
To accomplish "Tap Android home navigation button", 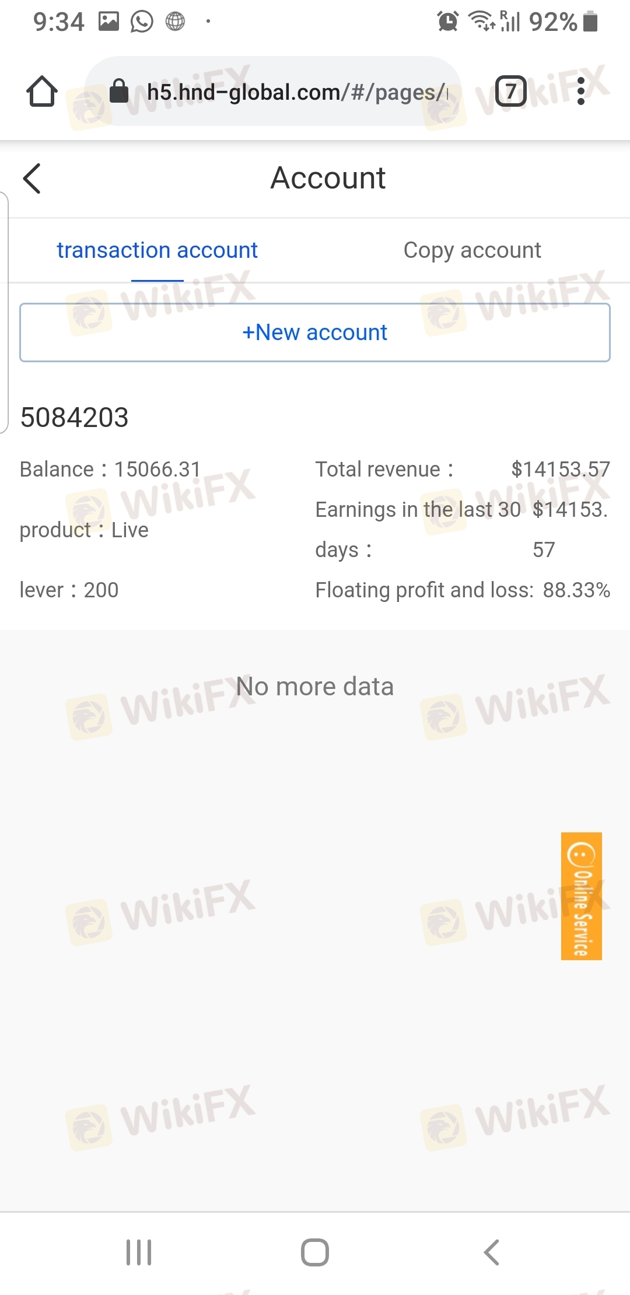I will 315,1252.
